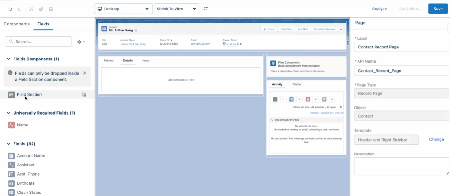Open the United Oil & Gas Corp. link
The image size is (450, 196).
[133, 44]
